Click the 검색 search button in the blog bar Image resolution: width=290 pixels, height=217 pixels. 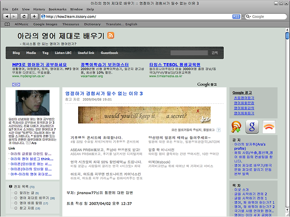(215, 53)
